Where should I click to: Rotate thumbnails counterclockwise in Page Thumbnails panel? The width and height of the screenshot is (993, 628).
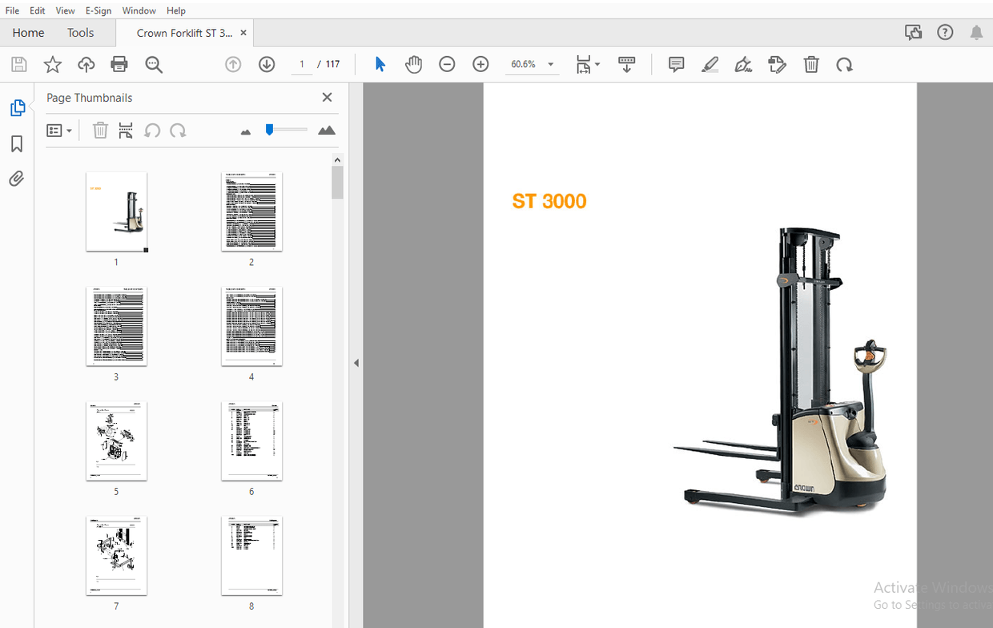(x=151, y=130)
